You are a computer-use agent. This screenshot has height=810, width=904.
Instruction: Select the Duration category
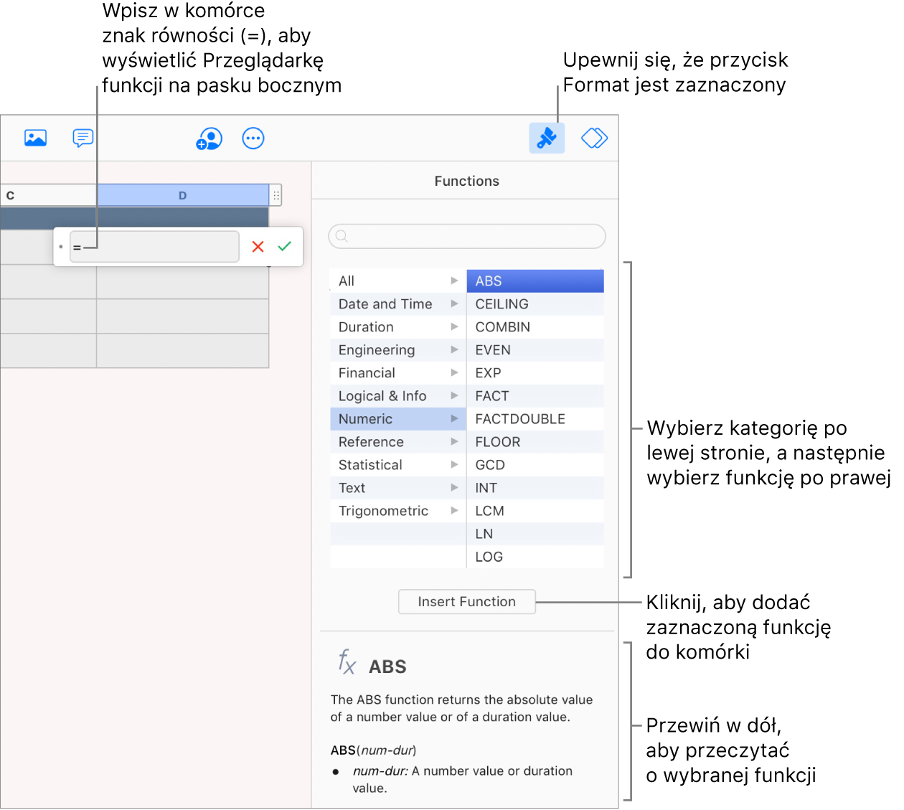[x=398, y=327]
